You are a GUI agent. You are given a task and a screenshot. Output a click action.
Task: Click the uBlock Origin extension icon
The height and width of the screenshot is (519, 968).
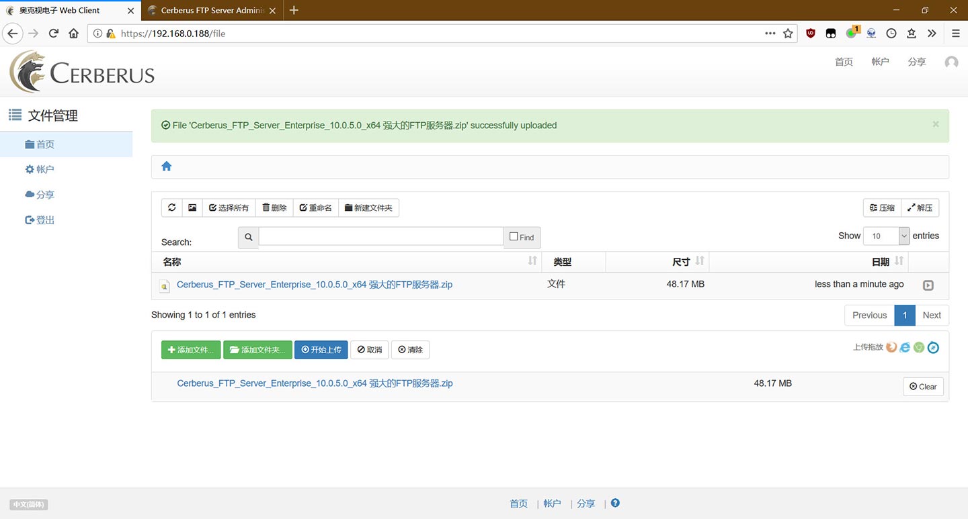pyautogui.click(x=811, y=33)
